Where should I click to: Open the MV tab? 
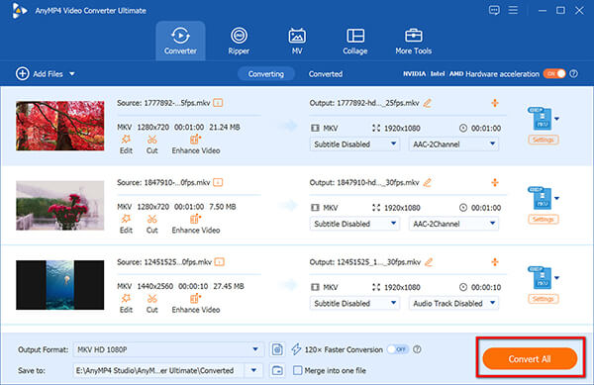(x=297, y=41)
